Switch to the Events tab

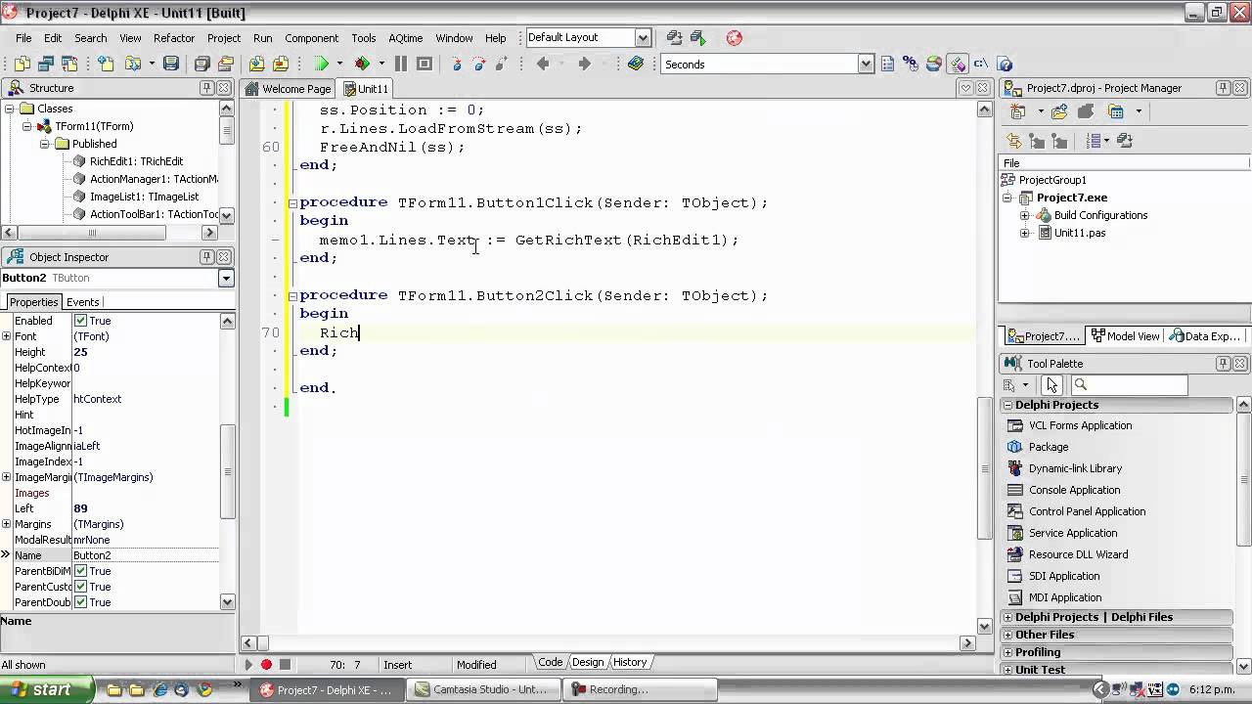click(x=82, y=302)
